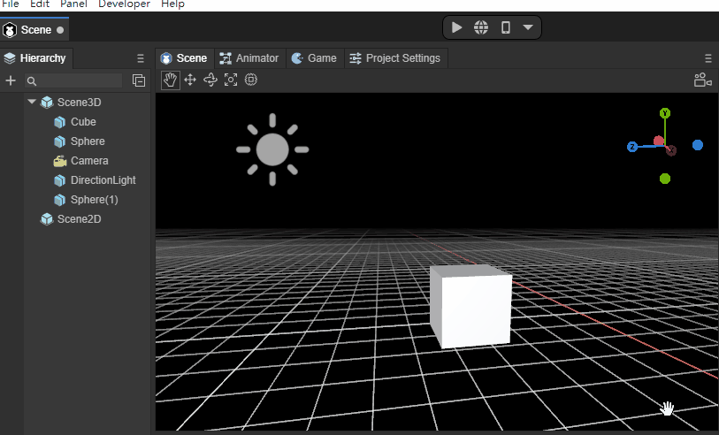Select the Move tool
Image resolution: width=719 pixels, height=435 pixels.
click(190, 80)
